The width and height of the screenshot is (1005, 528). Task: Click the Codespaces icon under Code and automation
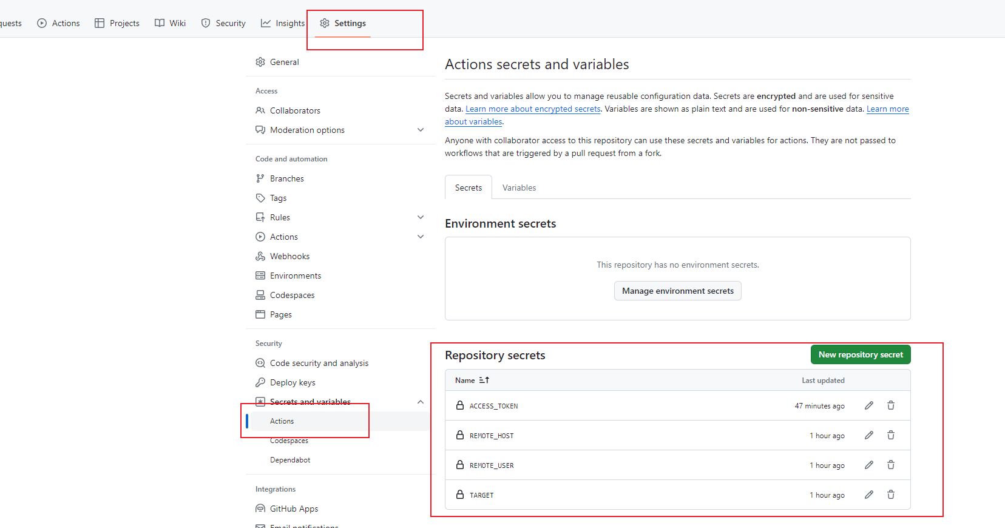click(260, 295)
